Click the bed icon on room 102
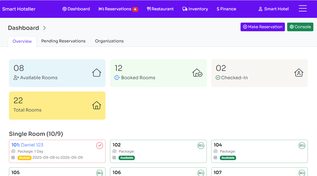 (x=201, y=146)
